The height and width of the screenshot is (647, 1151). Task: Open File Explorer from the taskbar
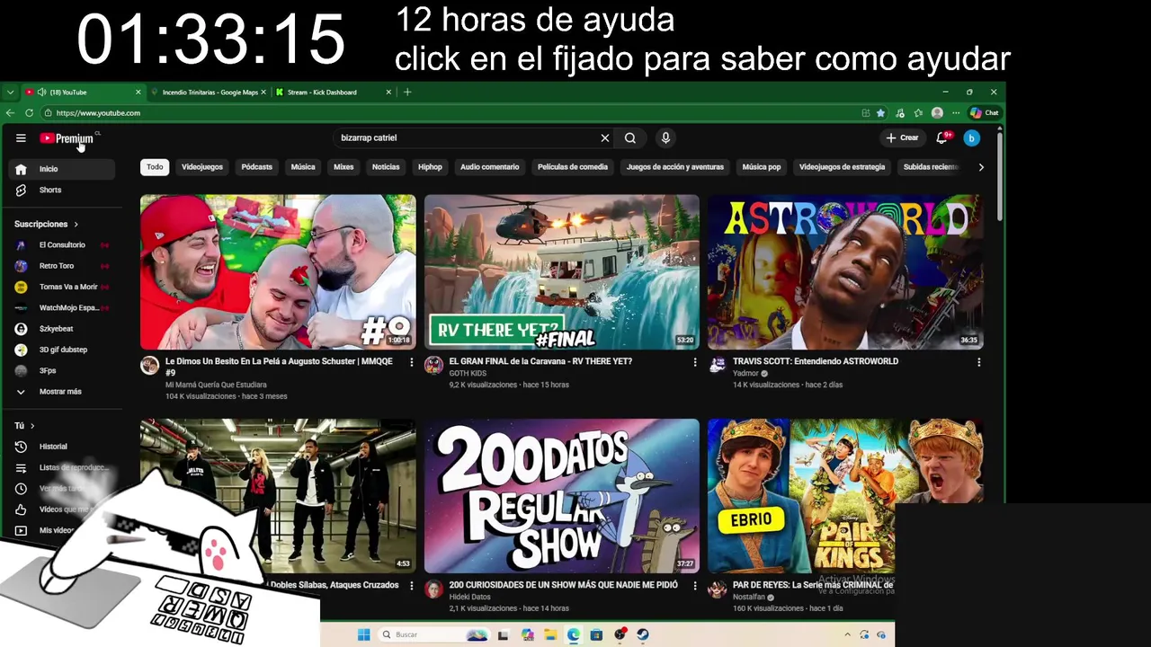pyautogui.click(x=550, y=635)
